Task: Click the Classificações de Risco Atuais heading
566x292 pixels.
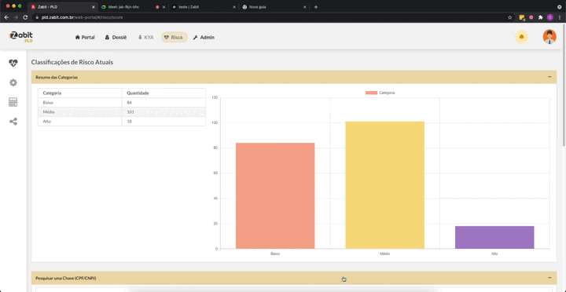Action: pos(72,62)
